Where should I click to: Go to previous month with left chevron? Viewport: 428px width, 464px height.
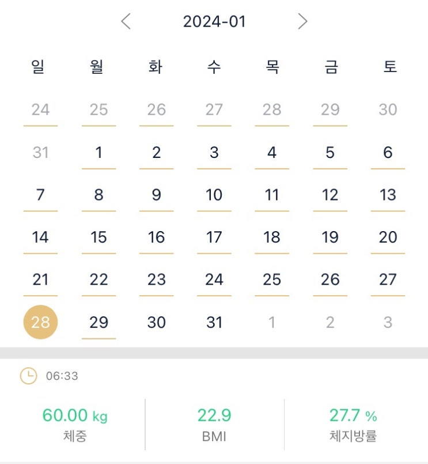tap(126, 22)
